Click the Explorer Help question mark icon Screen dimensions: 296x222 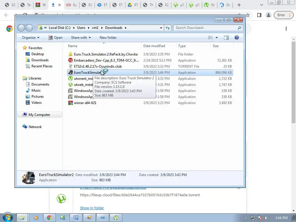coord(236,38)
